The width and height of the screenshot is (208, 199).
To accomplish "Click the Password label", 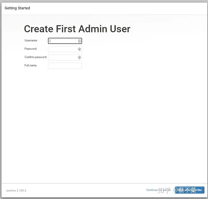I will (x=31, y=49).
